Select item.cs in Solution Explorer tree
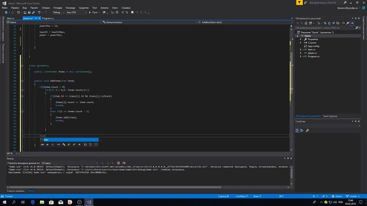The image size is (367, 206). click(x=311, y=50)
